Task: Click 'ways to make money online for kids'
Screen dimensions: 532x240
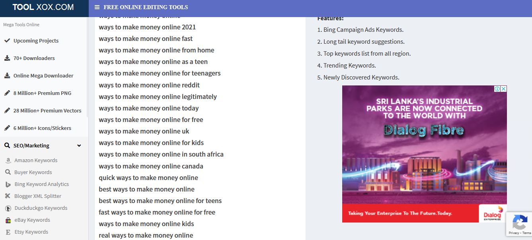Action: point(151,143)
